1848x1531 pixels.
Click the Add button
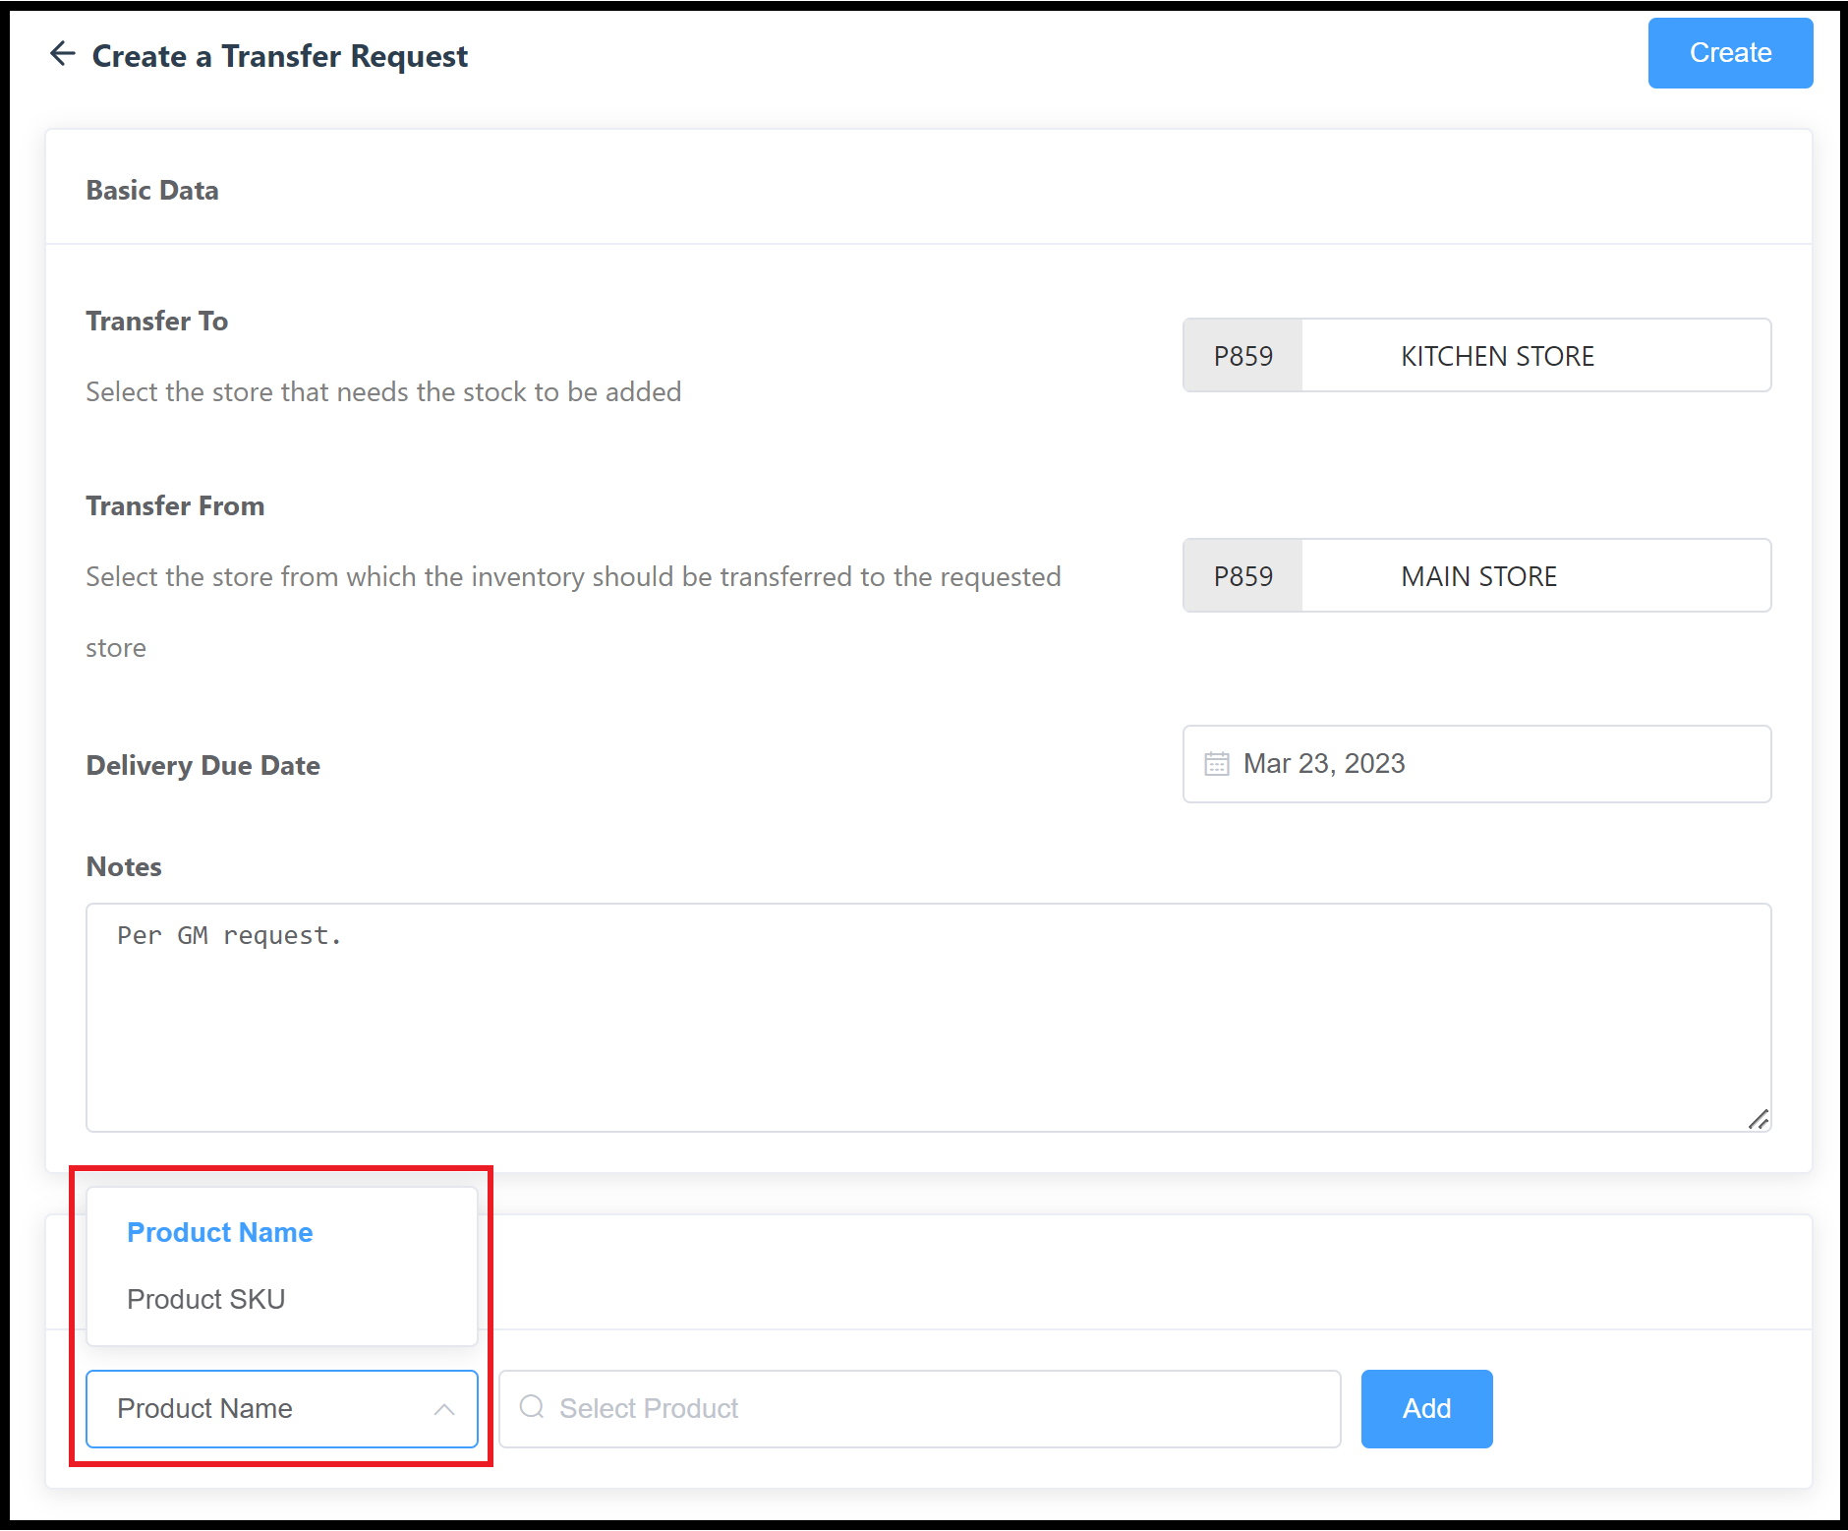click(1426, 1408)
